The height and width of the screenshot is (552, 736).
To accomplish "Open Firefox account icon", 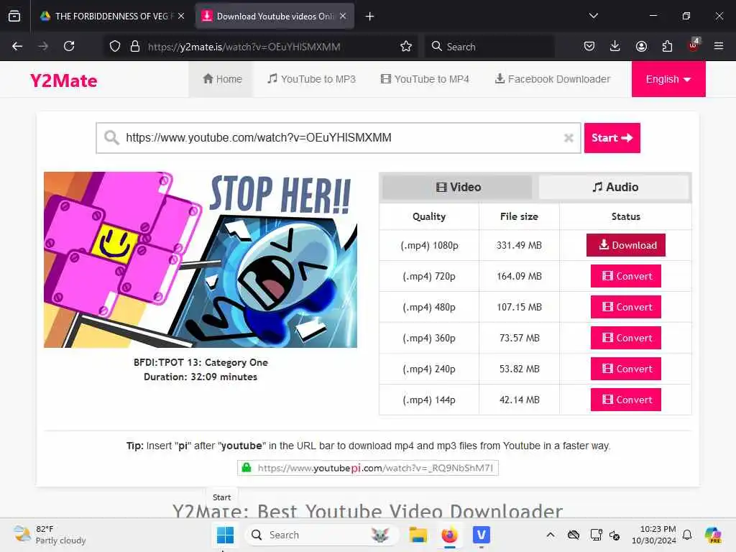I will click(641, 46).
